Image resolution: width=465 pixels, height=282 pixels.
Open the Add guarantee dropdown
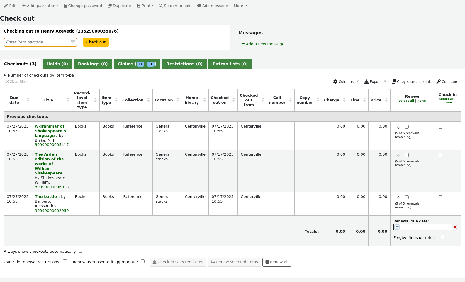(40, 6)
